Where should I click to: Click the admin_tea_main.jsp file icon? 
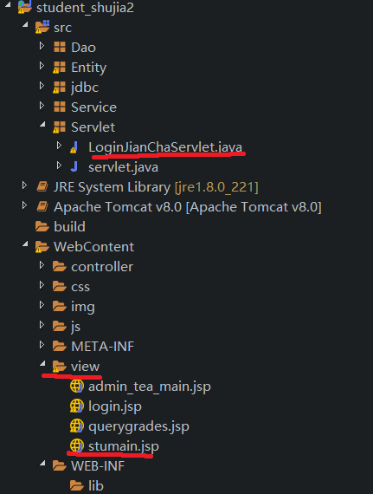pyautogui.click(x=77, y=387)
